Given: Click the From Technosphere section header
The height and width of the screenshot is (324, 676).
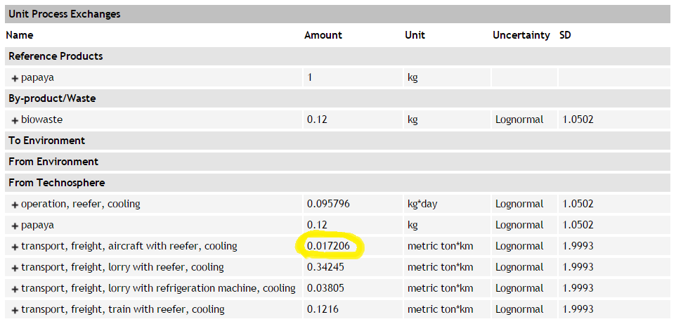Looking at the screenshot, I should (56, 183).
